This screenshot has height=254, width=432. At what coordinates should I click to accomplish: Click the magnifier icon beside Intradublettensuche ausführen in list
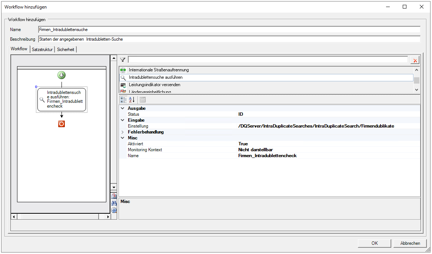(x=123, y=78)
